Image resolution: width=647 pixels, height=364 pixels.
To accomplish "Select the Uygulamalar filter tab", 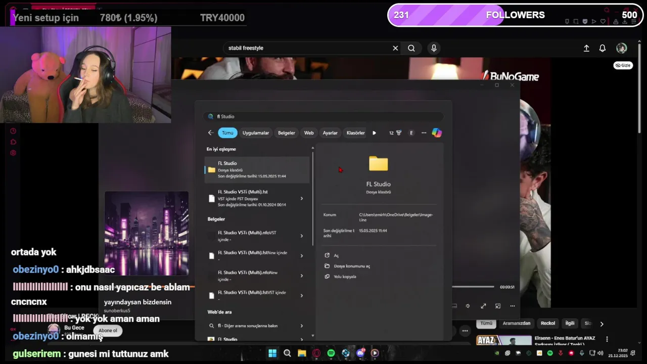I will (255, 133).
